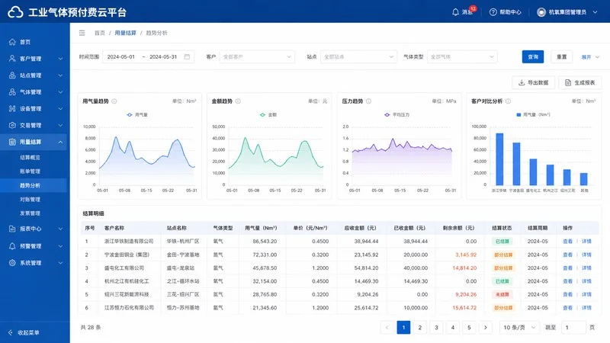Open the 10 条/页 page size dropdown
The image size is (610, 343).
pyautogui.click(x=519, y=328)
